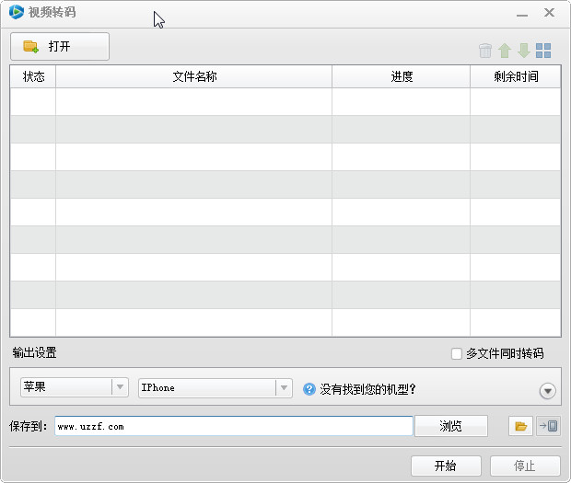The image size is (571, 483).
Task: Click the 进度 column header
Action: [x=402, y=76]
